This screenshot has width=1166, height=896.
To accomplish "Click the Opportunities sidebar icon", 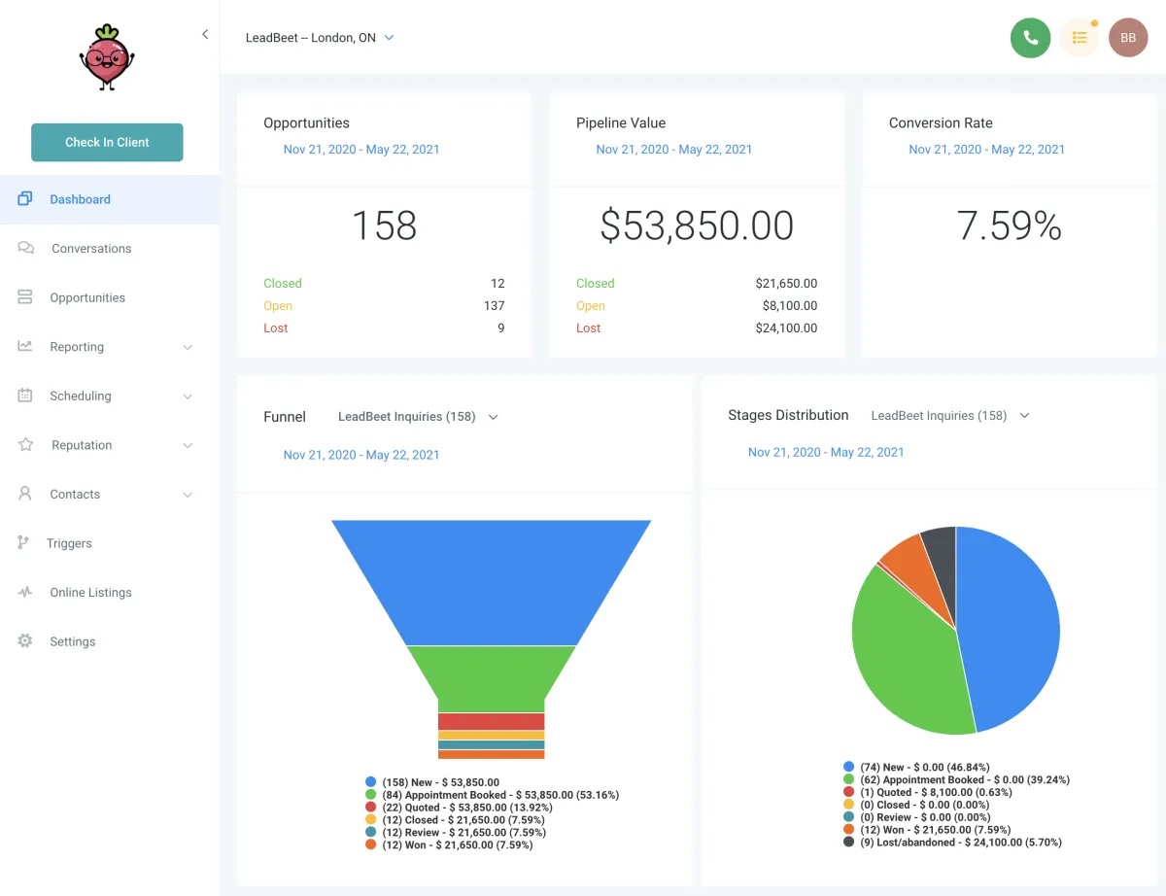I will click(x=25, y=297).
